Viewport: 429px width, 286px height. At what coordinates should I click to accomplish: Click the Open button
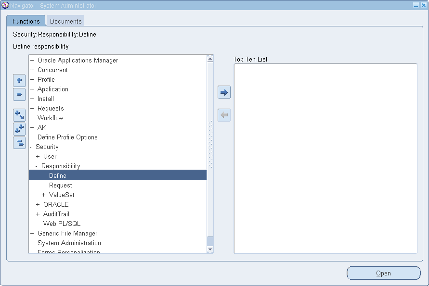pyautogui.click(x=383, y=273)
